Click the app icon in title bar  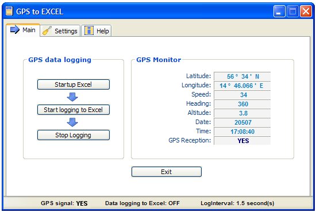click(x=9, y=11)
